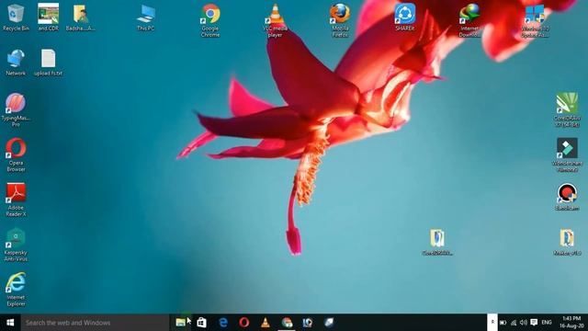Viewport: 588px width, 331px height.
Task: Open the Action Center notification icon
Action: click(x=534, y=323)
